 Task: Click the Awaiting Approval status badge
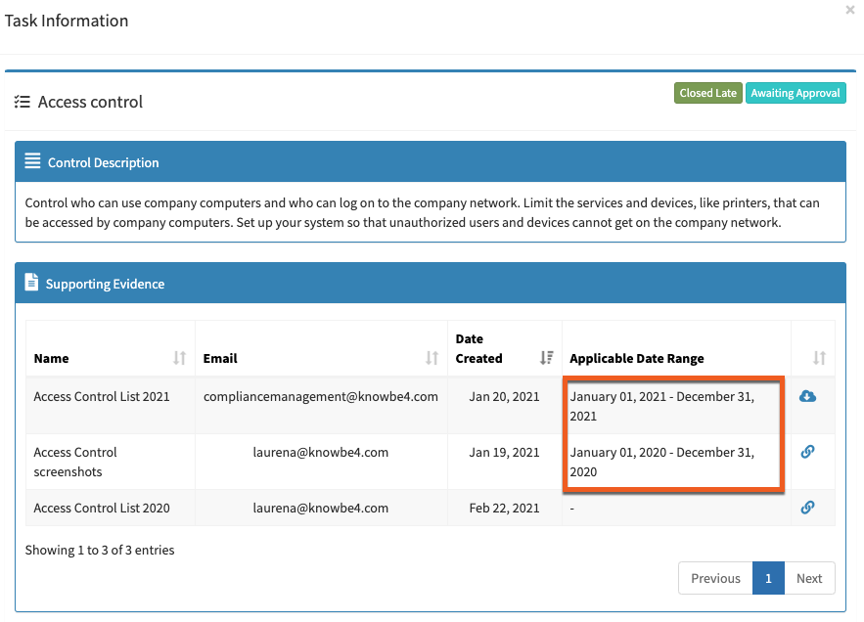coord(796,93)
